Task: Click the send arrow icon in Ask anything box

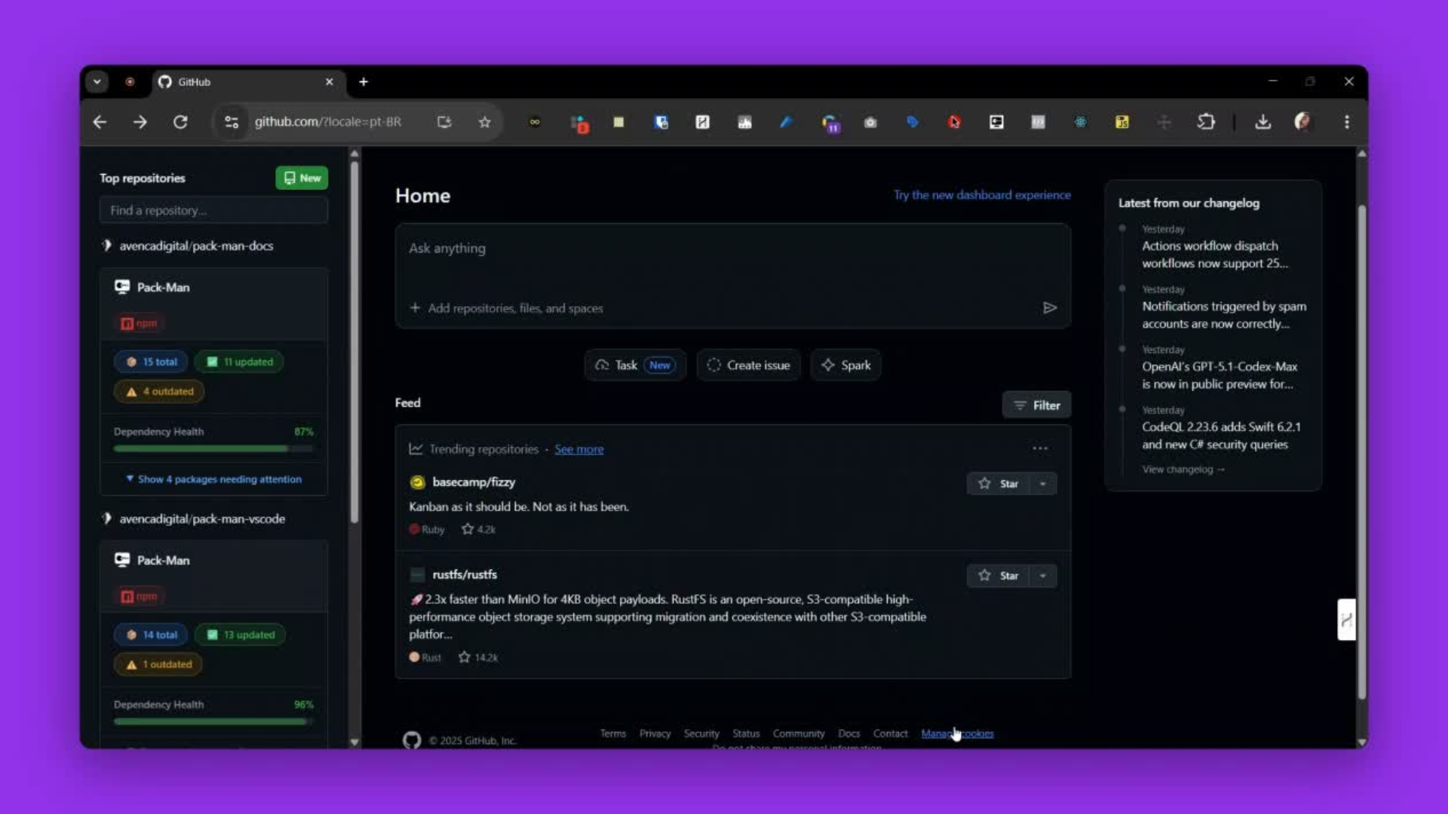Action: pos(1049,308)
